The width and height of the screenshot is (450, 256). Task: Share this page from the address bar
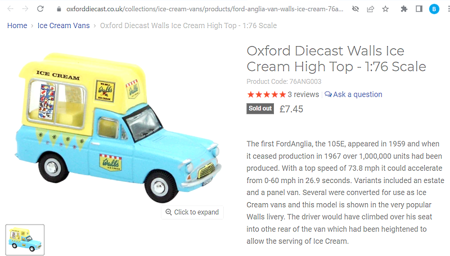pos(370,9)
